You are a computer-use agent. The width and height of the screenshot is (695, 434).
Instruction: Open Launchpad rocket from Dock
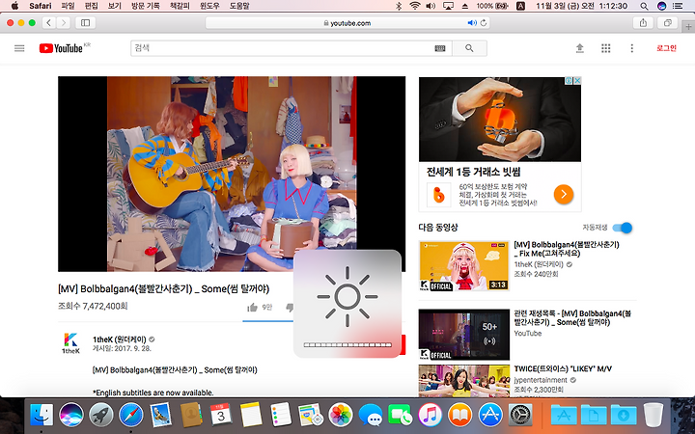(101, 415)
